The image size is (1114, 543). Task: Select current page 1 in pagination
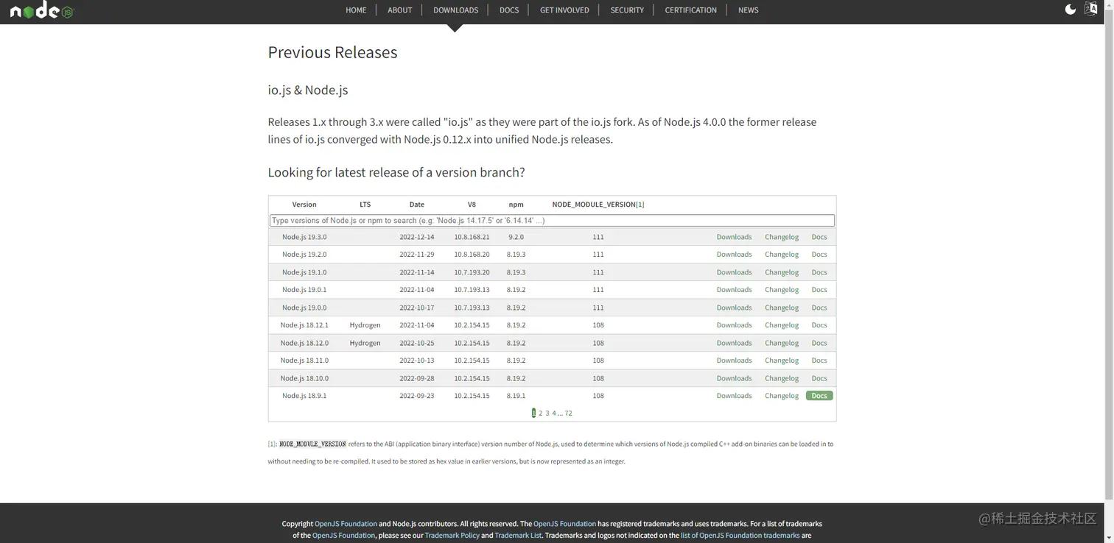[533, 414]
